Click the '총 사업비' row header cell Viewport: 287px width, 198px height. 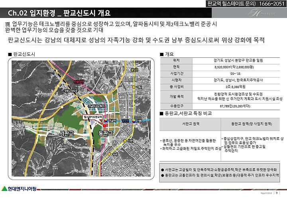(176, 87)
